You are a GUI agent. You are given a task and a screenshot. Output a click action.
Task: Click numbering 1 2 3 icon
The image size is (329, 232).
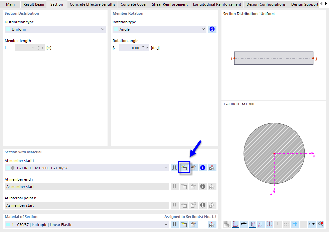[x=286, y=224]
